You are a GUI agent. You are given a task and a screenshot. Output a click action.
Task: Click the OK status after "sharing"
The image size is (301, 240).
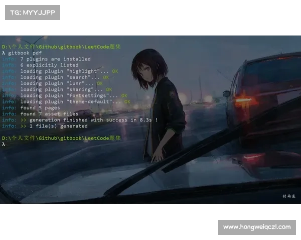click(x=109, y=89)
